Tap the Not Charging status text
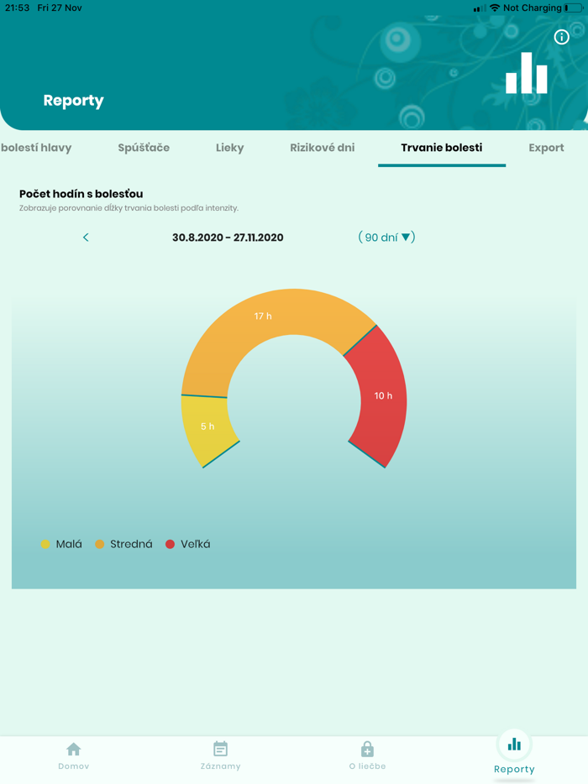Viewport: 588px width, 784px height. [533, 8]
